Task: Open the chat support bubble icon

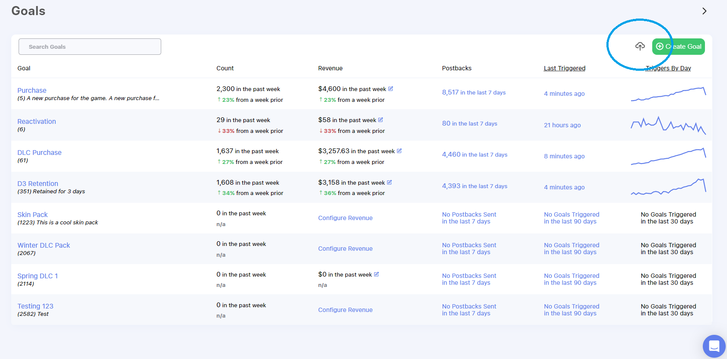Action: coord(714,346)
